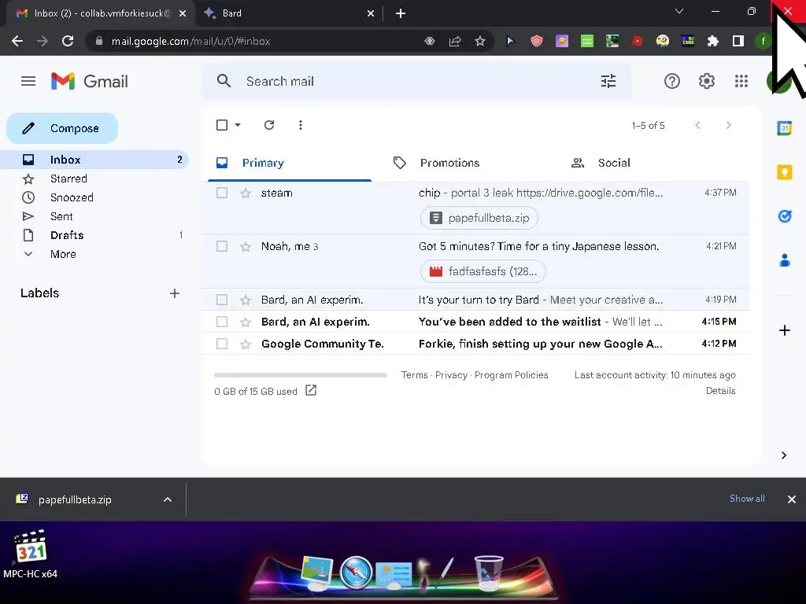Open the recycle bin dock icon
The image size is (806, 604).
488,573
